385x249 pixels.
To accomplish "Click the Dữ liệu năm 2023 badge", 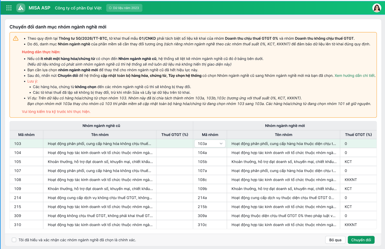I will (x=124, y=8).
